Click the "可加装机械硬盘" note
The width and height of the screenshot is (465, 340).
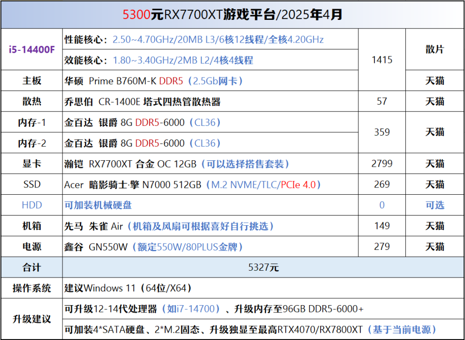pos(98,205)
